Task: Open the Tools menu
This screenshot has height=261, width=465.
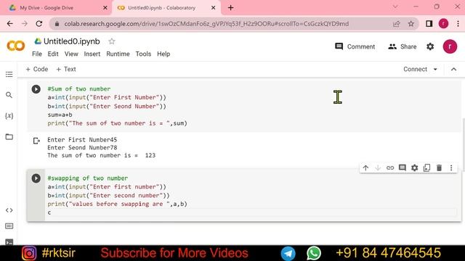Action: [143, 54]
